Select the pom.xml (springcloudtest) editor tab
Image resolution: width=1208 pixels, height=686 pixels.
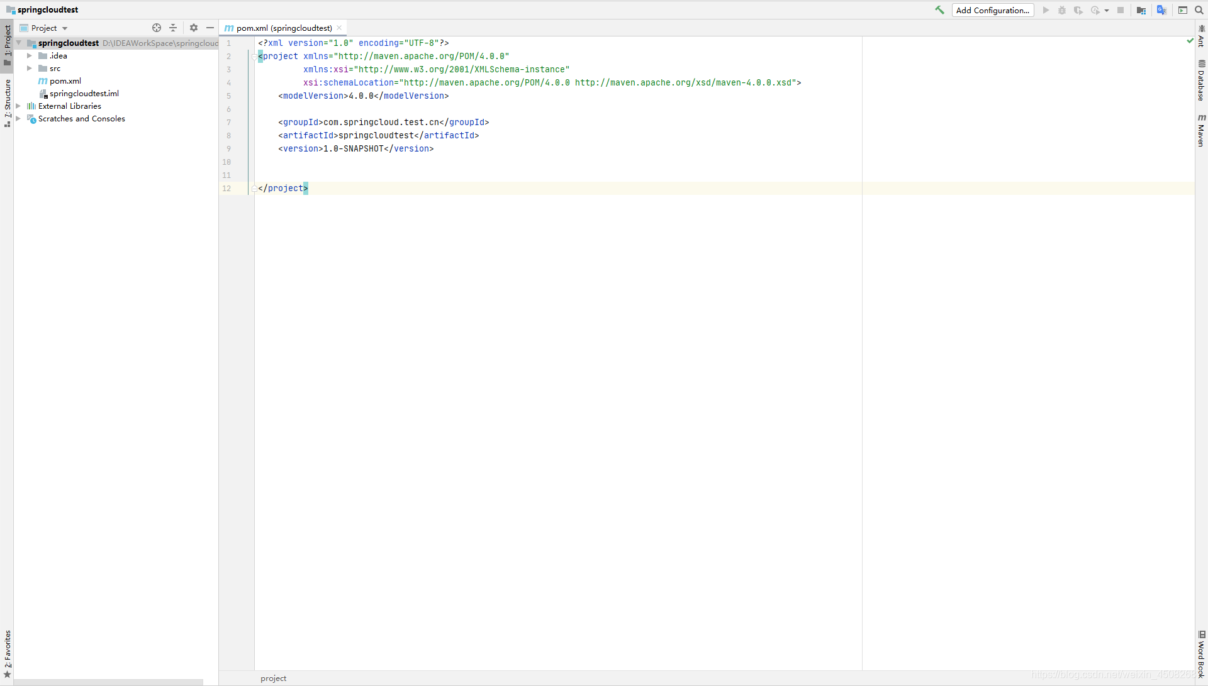(x=284, y=28)
